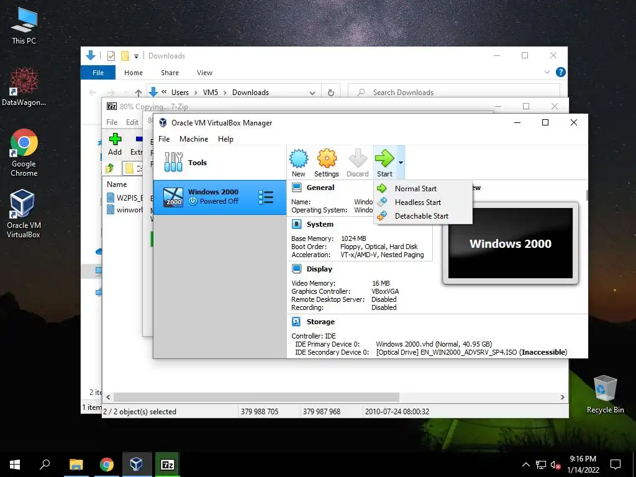Click the 1024 MB base memory value

(353, 238)
